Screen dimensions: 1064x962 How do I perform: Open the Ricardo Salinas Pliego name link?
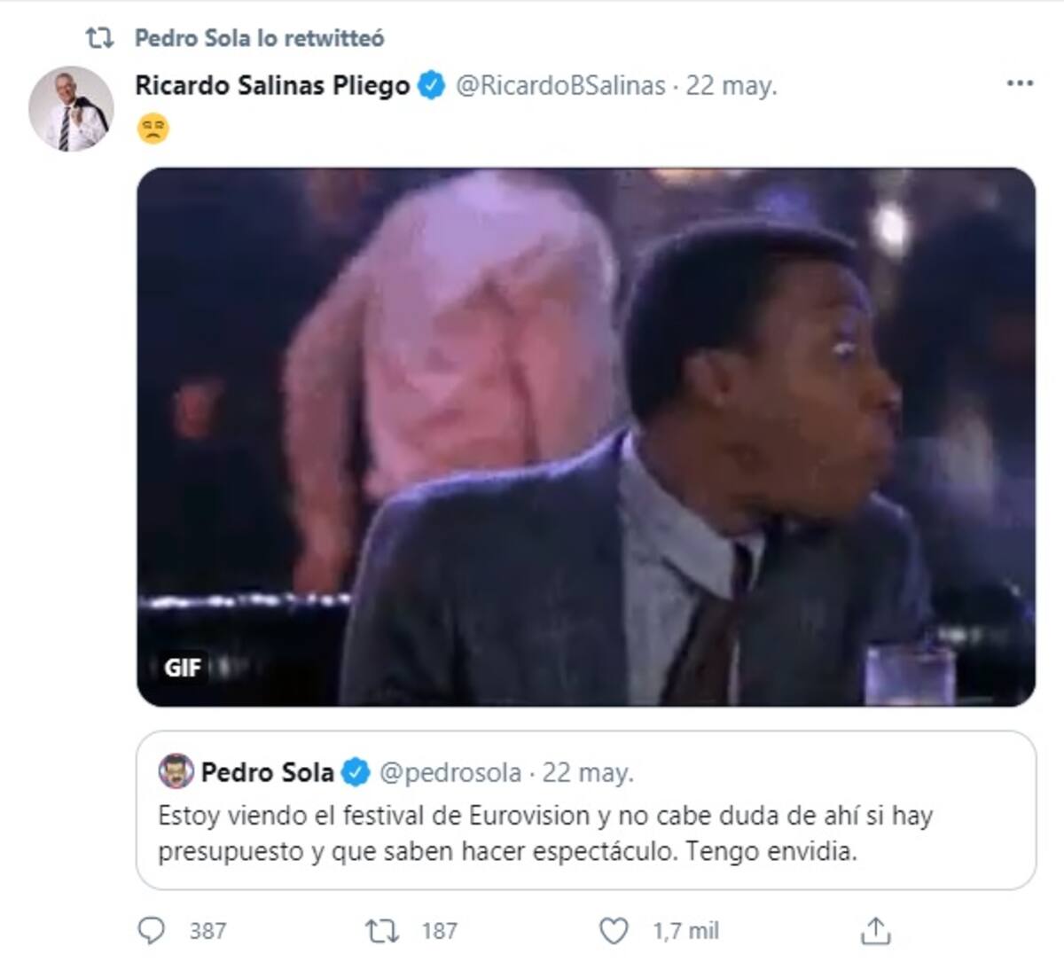[272, 85]
